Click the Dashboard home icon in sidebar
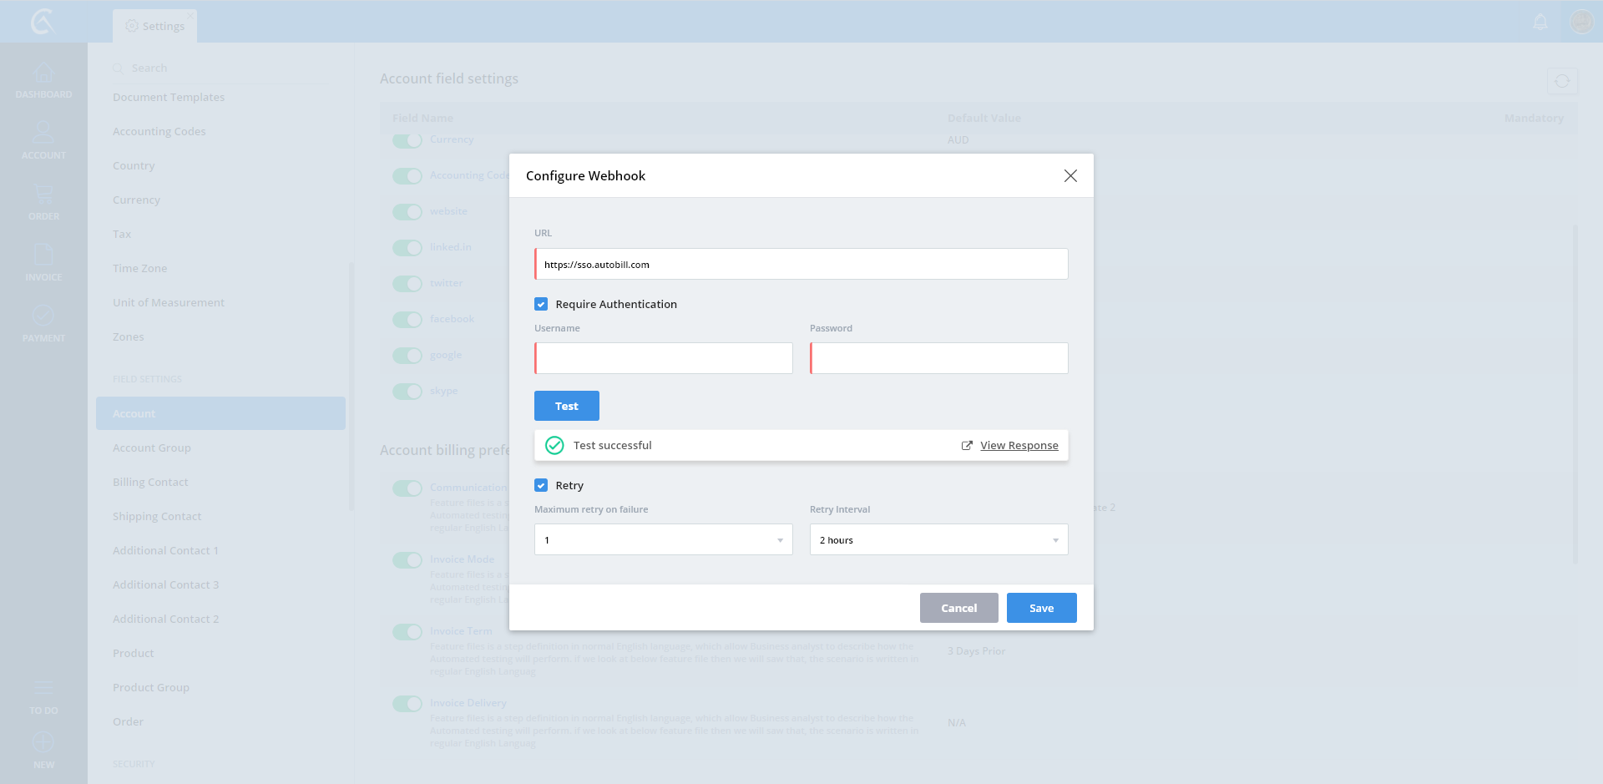 [43, 73]
